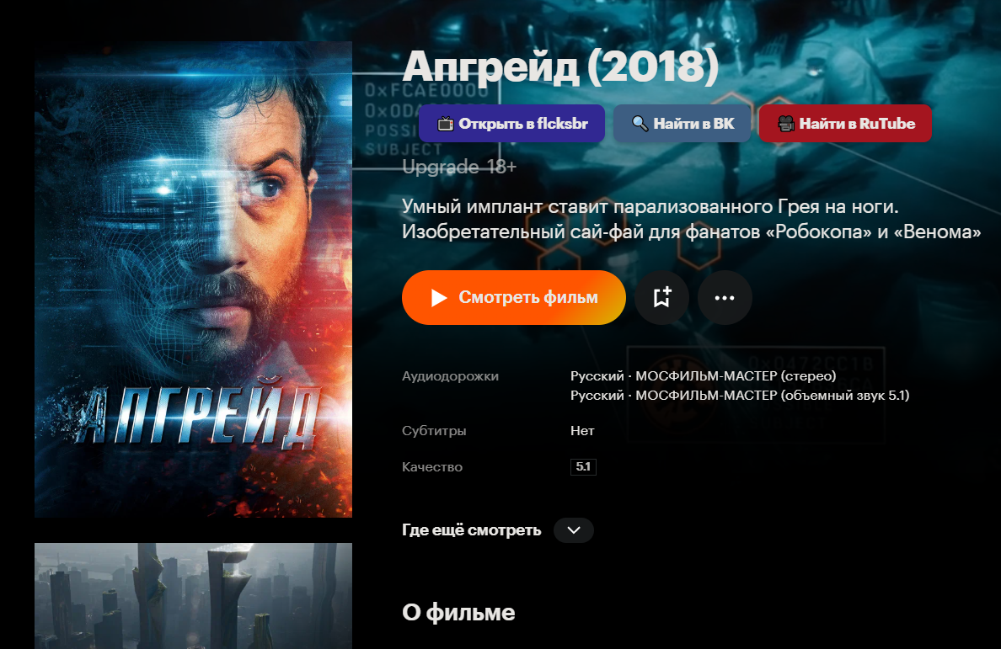This screenshot has height=649, width=1001.
Task: Click the Апгрейд (2018) title
Action: click(560, 66)
